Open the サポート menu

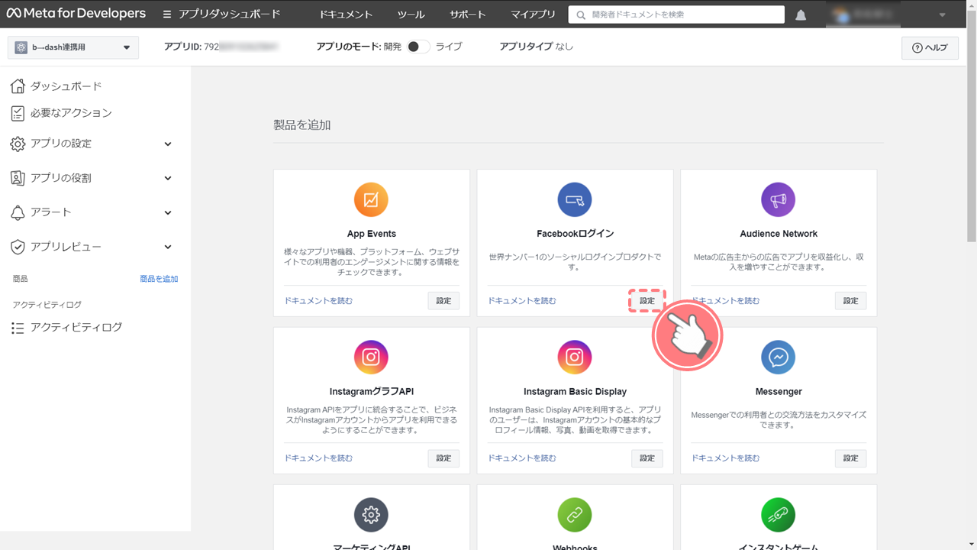[x=468, y=15]
